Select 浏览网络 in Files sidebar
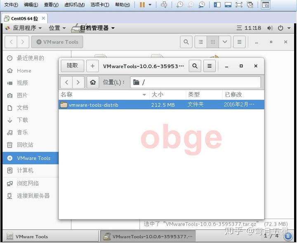The image size is (297, 243). pyautogui.click(x=31, y=183)
